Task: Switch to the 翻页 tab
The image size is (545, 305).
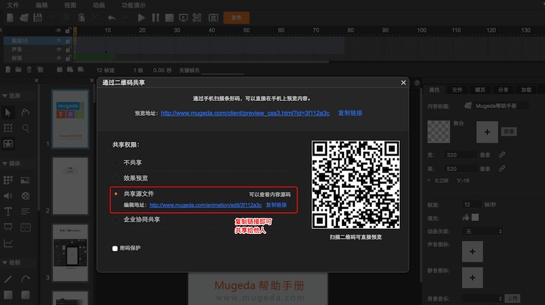Action: coord(480,90)
